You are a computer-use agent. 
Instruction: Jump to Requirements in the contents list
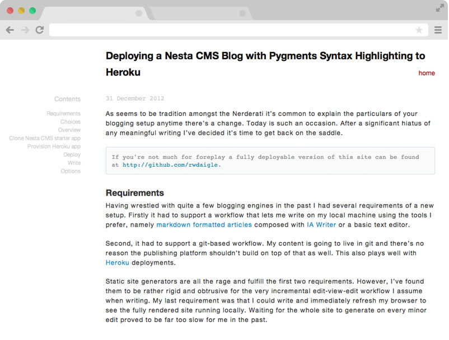pyautogui.click(x=64, y=114)
